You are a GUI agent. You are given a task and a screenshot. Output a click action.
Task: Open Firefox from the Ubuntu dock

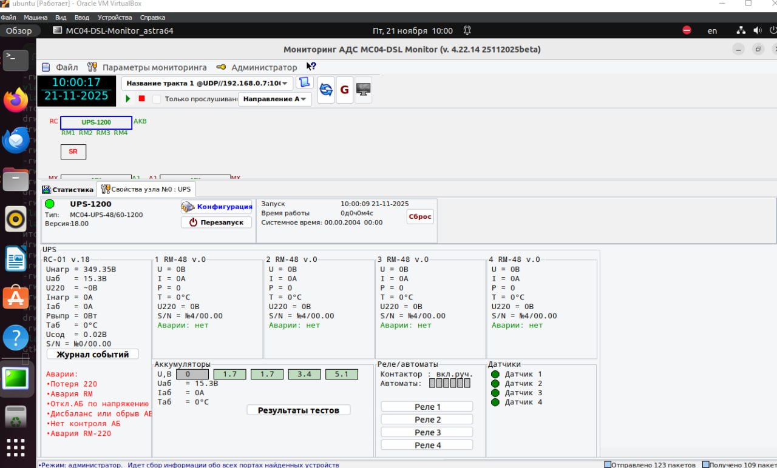(x=16, y=101)
